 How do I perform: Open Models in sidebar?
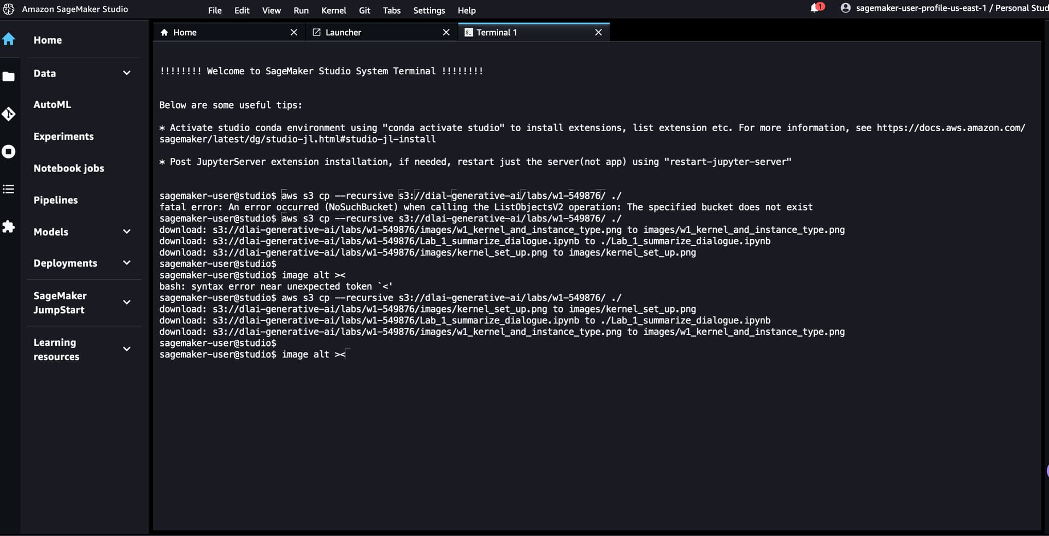[x=51, y=232]
